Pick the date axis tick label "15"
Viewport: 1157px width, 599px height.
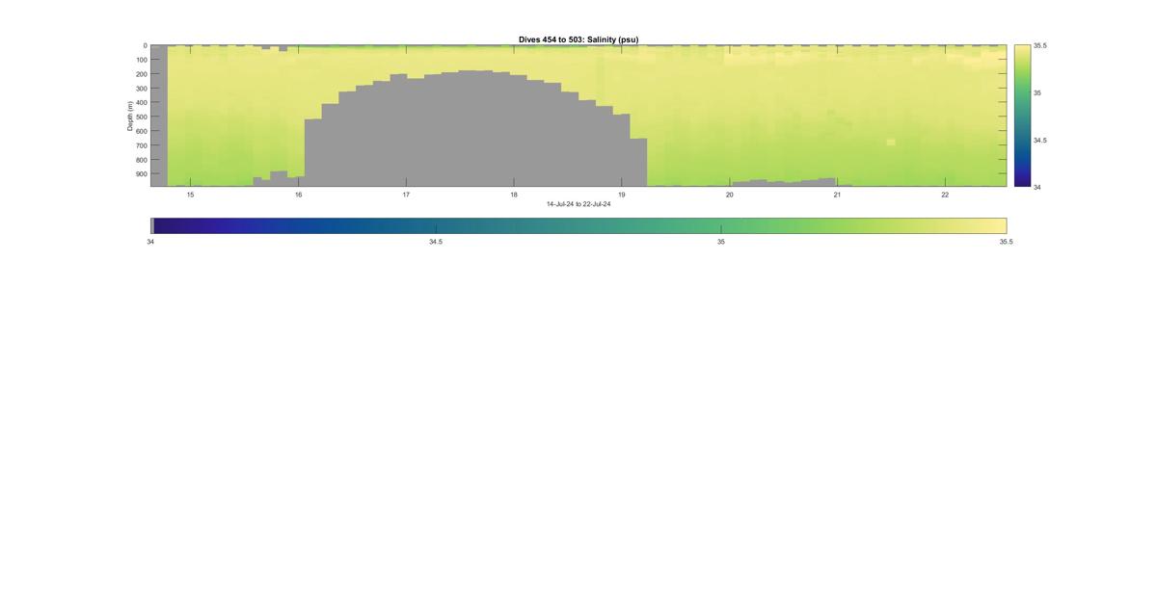(190, 195)
